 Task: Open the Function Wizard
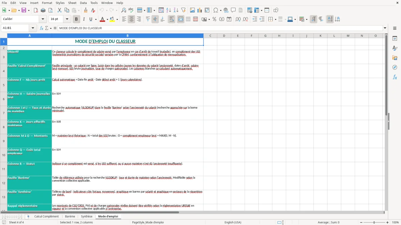(42, 28)
